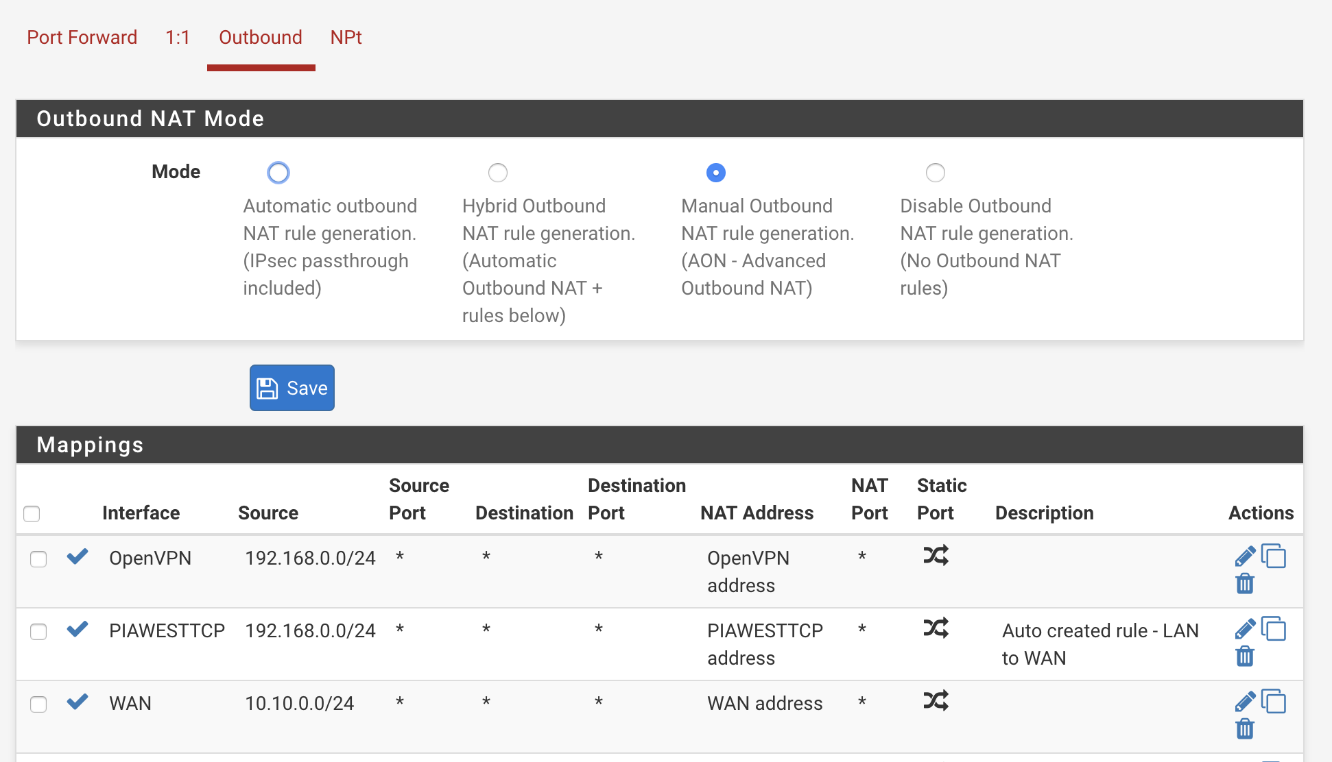The width and height of the screenshot is (1332, 762).
Task: Edit the WAN mapping rule
Action: [1244, 702]
